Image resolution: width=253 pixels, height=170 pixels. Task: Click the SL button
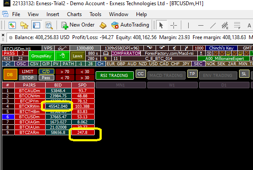coord(244,74)
